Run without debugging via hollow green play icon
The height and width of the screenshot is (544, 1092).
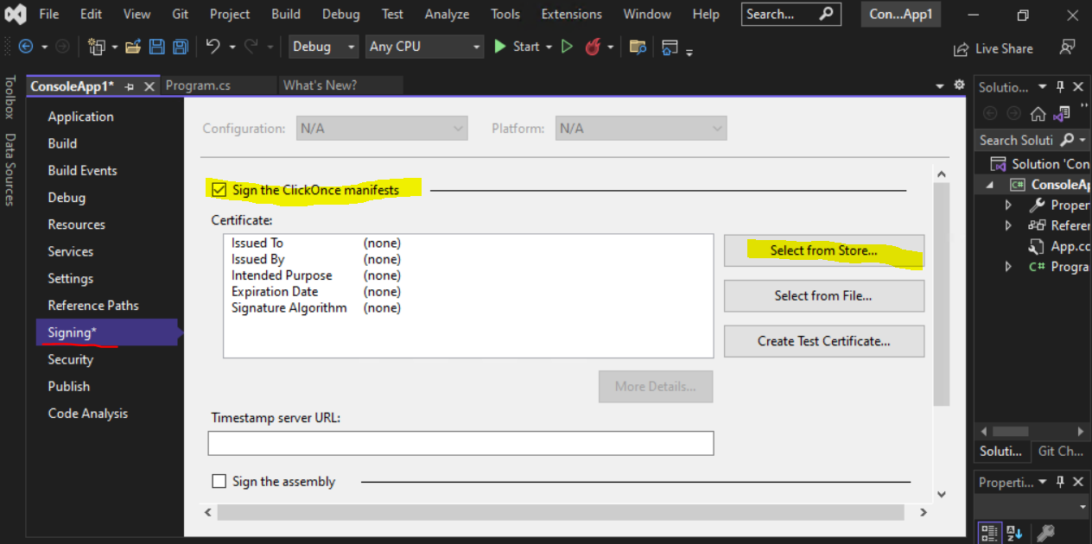[x=567, y=46]
